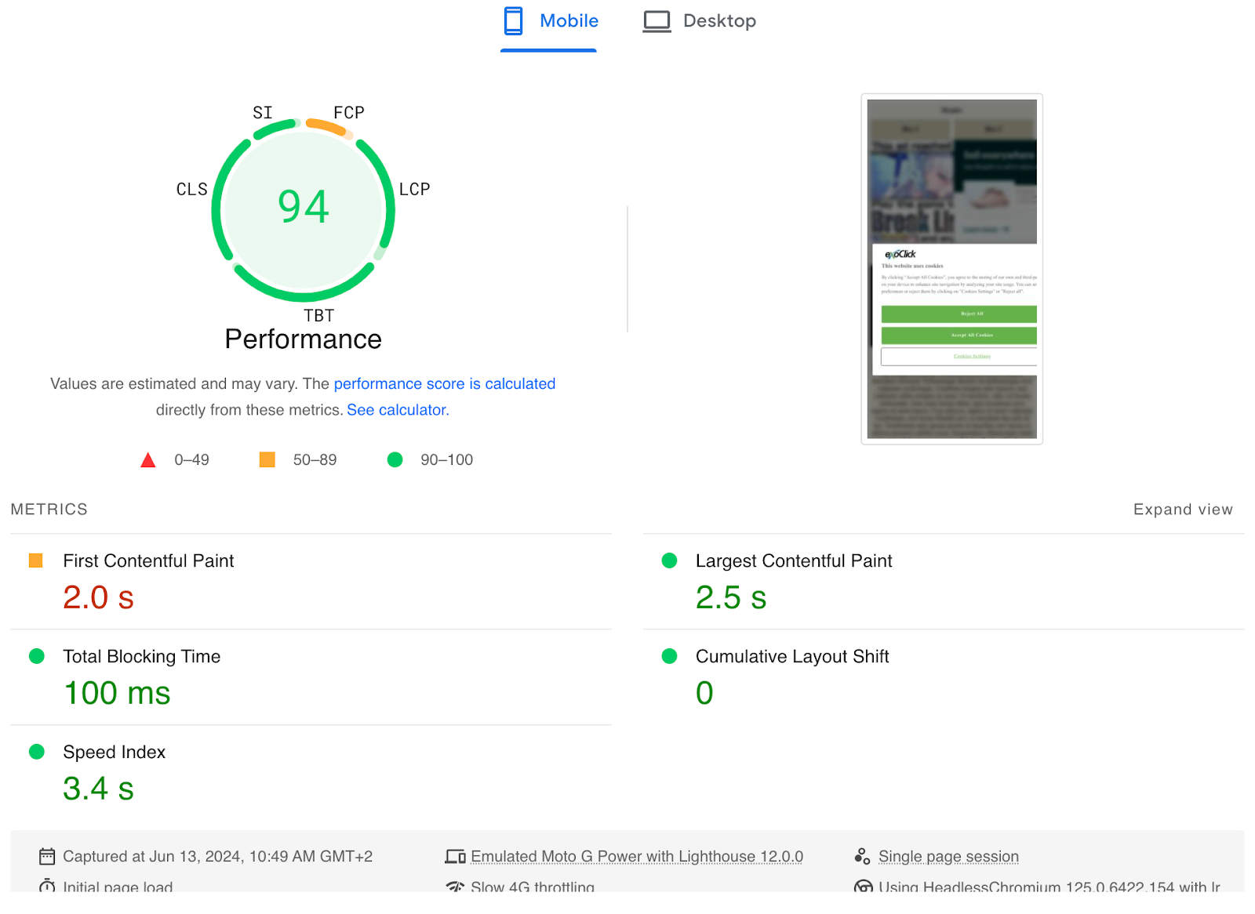The height and width of the screenshot is (914, 1255).
Task: Click the CLS gauge label
Action: 192,190
